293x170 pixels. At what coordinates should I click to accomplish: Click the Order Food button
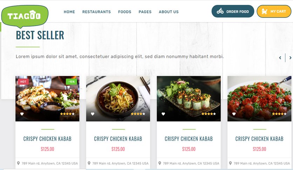pyautogui.click(x=233, y=12)
